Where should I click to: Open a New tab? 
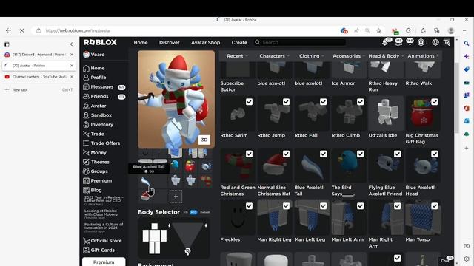[19, 89]
